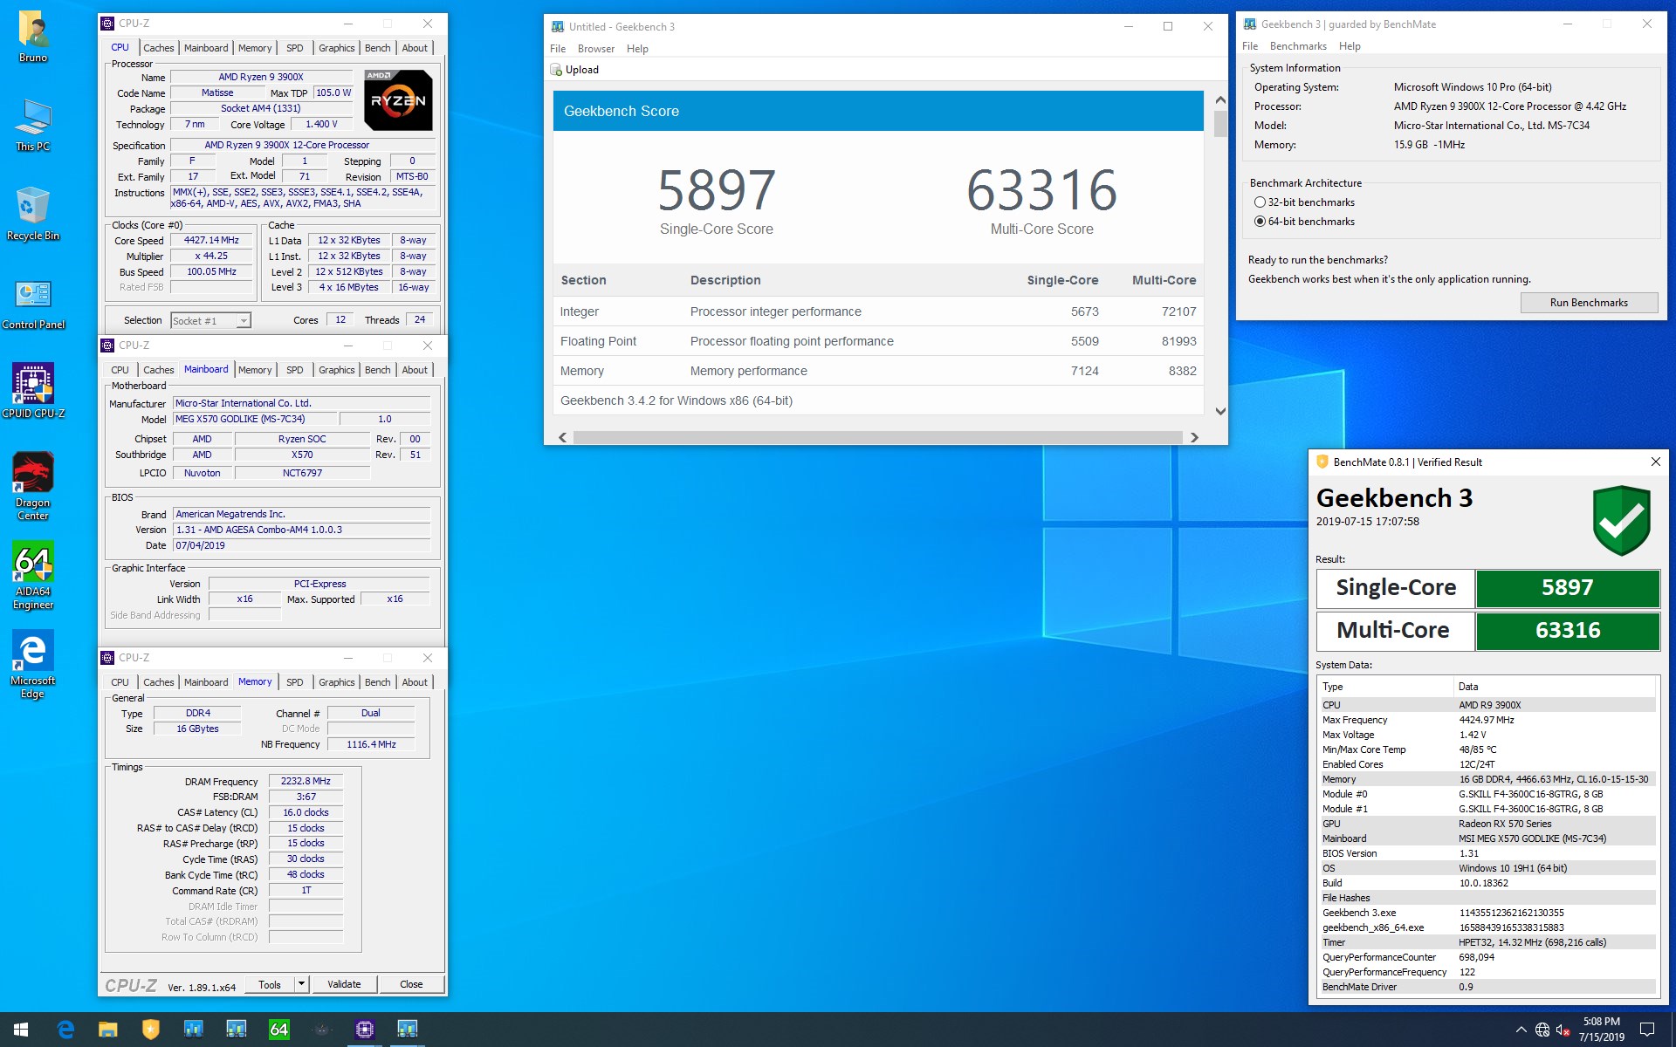Open network globe tray icon
The width and height of the screenshot is (1676, 1047).
pyautogui.click(x=1542, y=1030)
